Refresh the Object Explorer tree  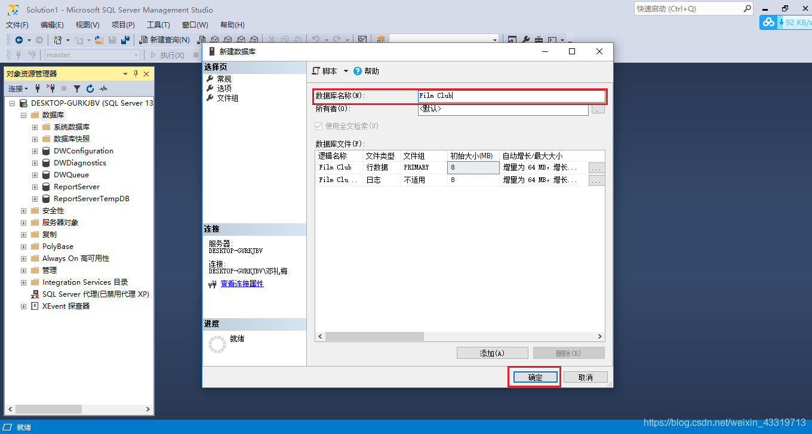coord(90,88)
